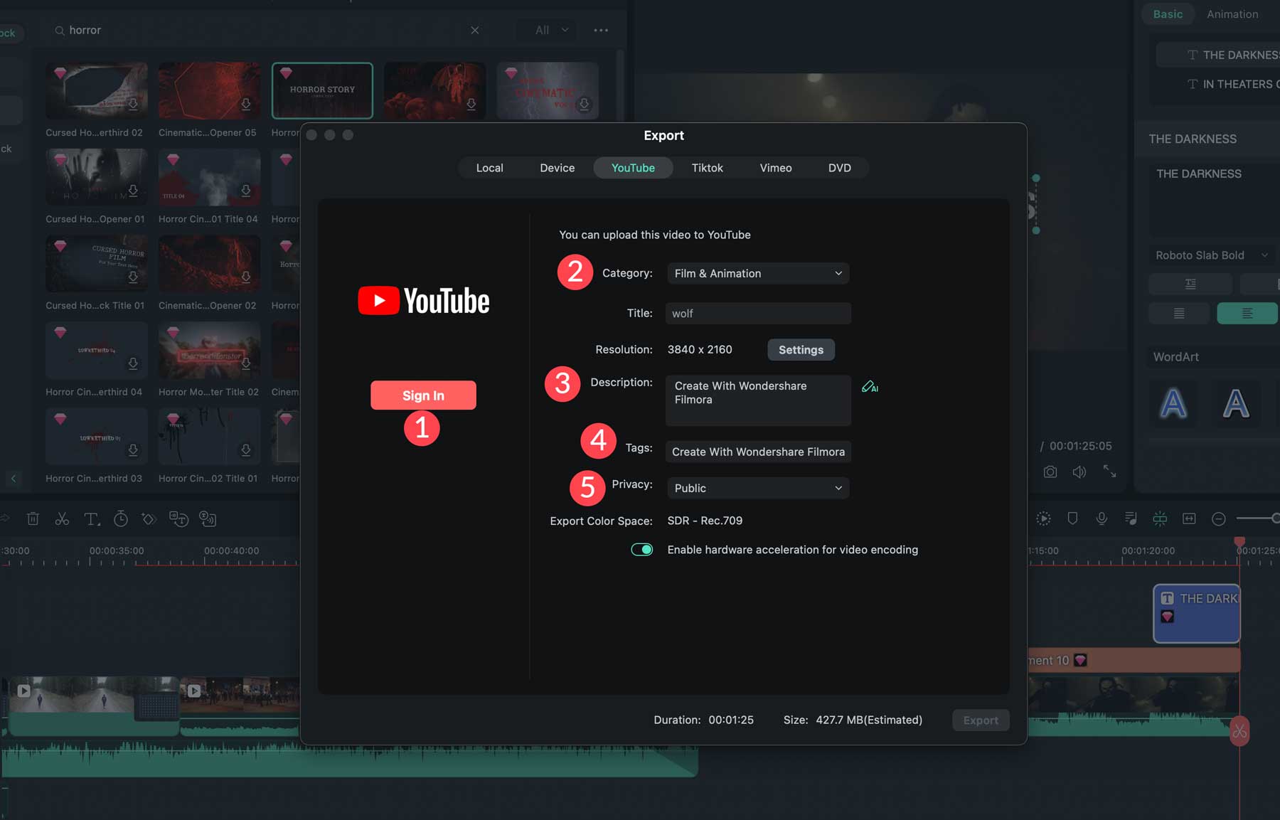Viewport: 1280px width, 820px height.
Task: Click the trash delete icon in timeline toolbar
Action: [33, 519]
